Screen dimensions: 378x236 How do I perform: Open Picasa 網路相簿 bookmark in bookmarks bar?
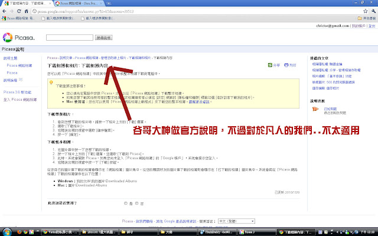[x=18, y=18]
